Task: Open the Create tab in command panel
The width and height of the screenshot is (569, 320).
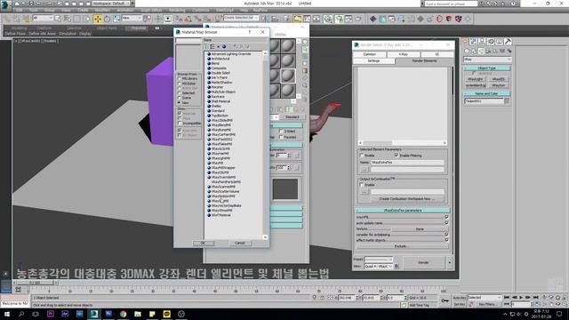Action: click(x=465, y=42)
